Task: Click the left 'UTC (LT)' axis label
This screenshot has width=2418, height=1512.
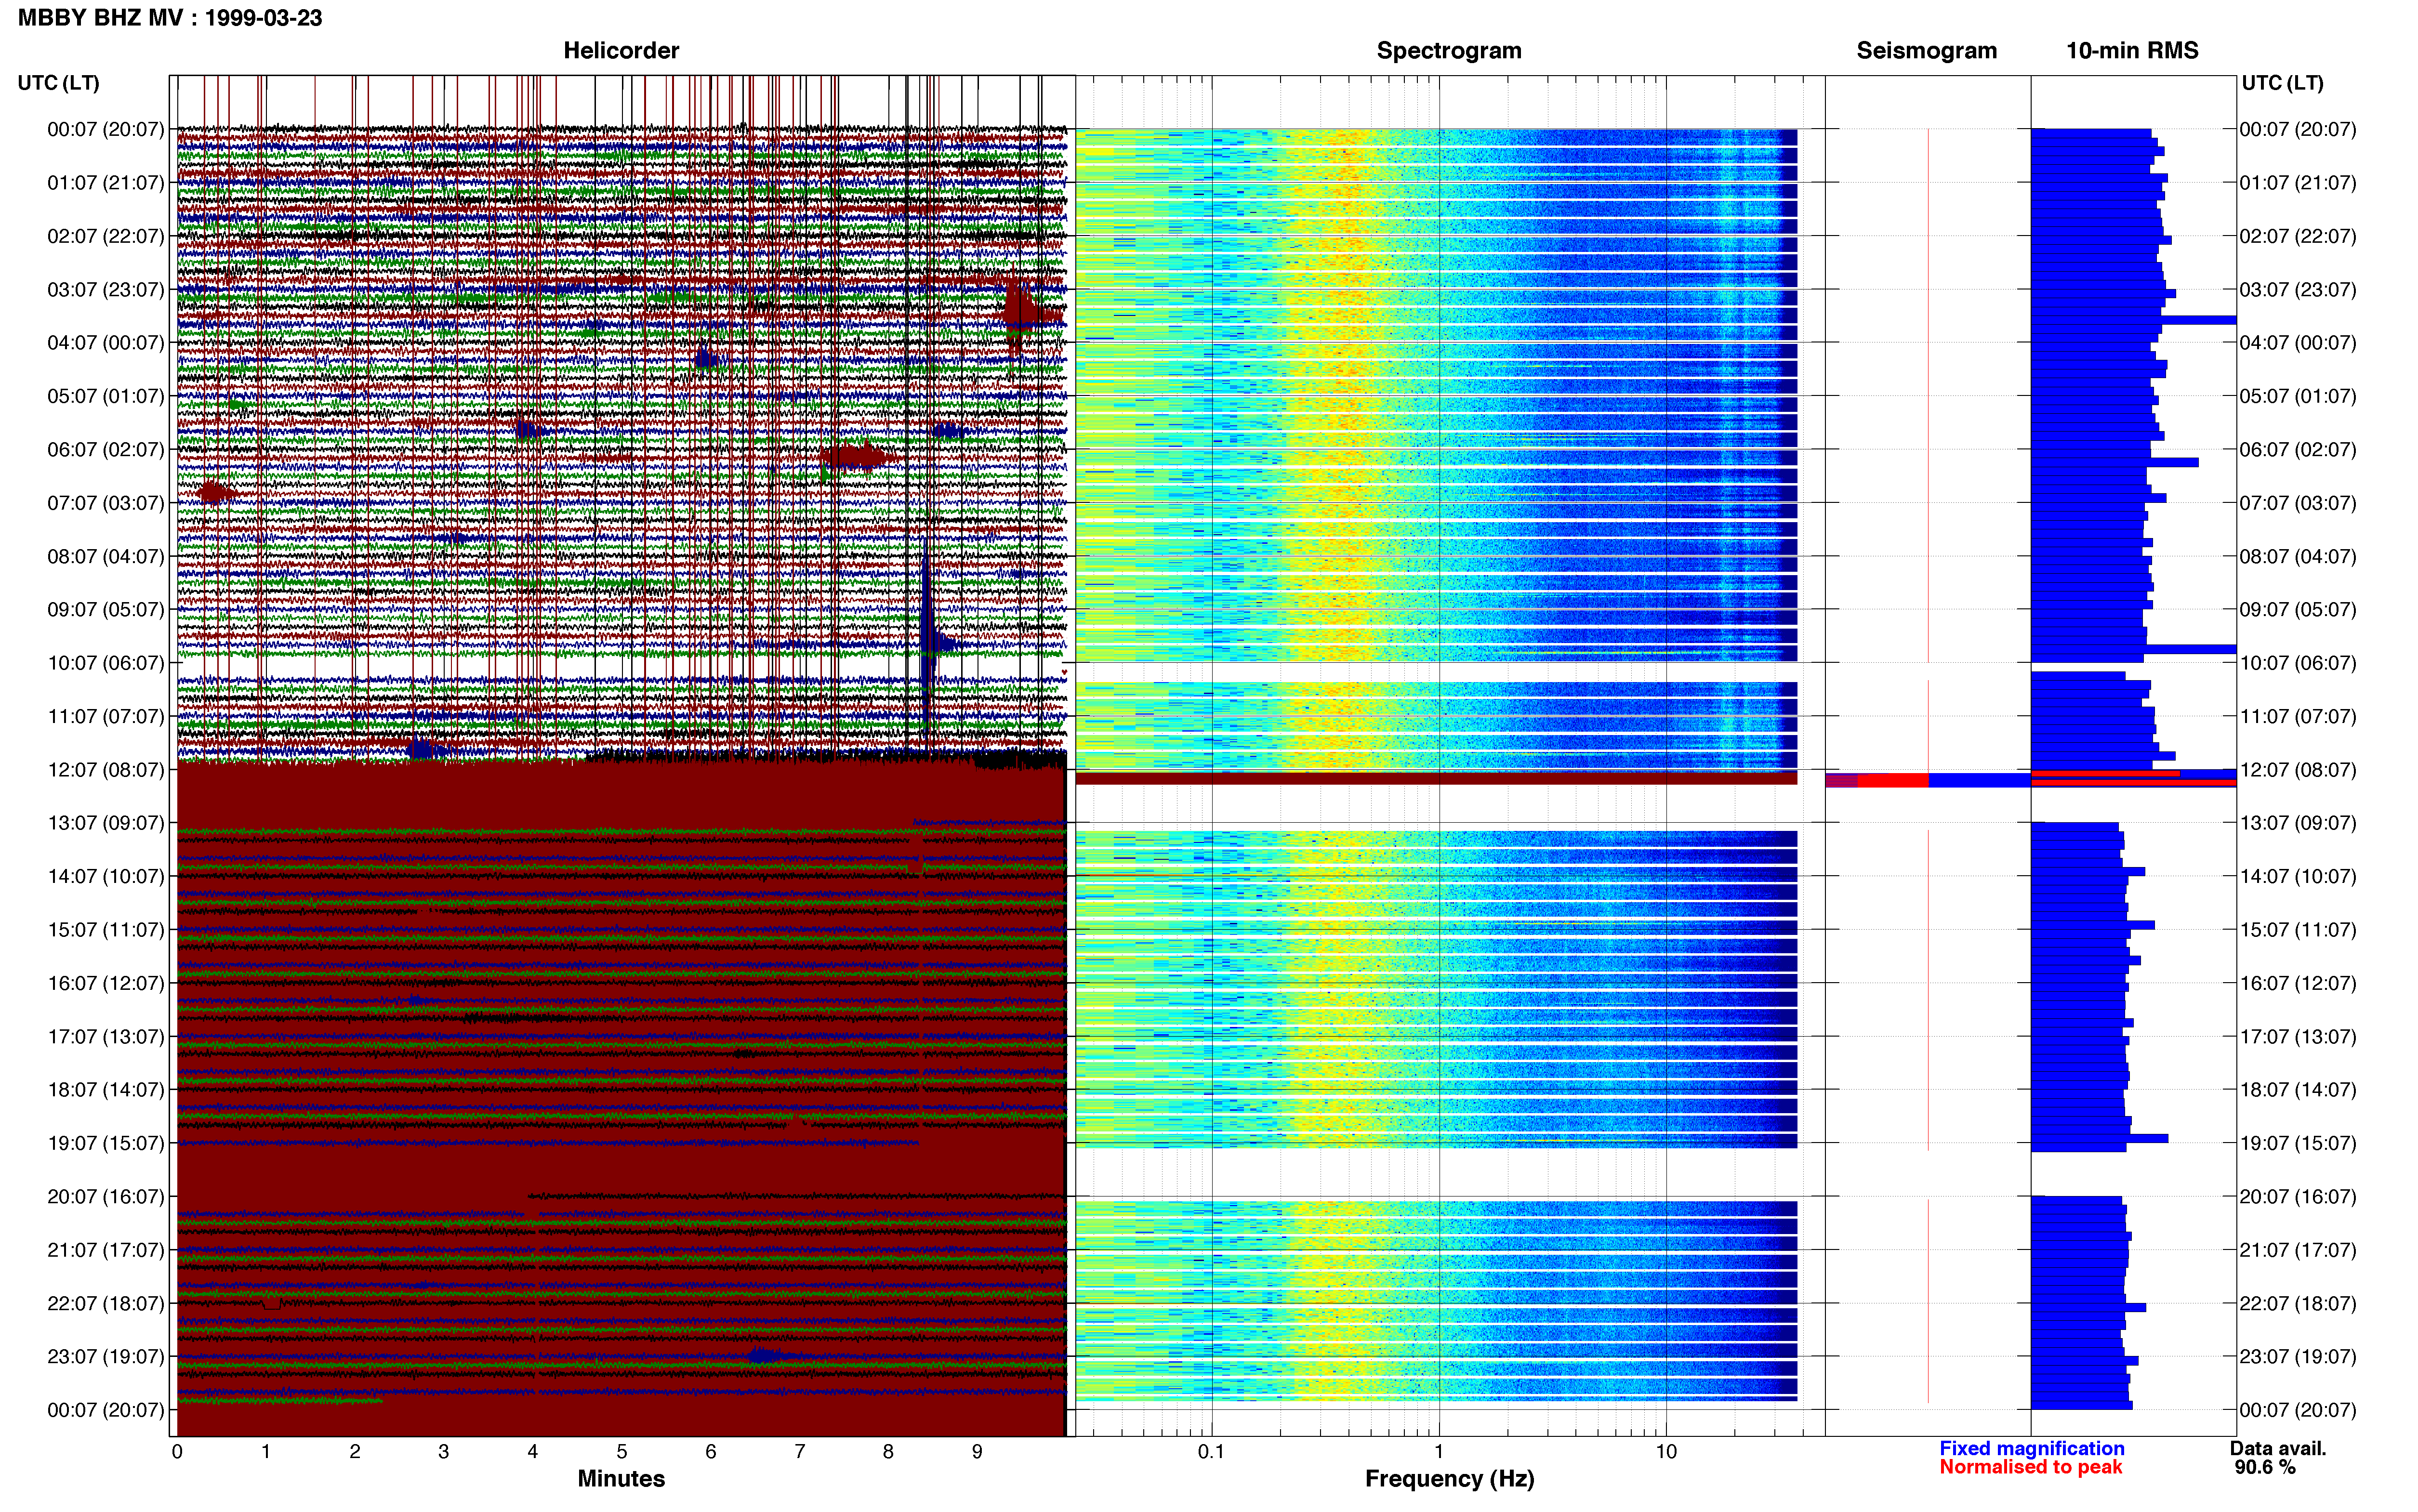Action: [58, 83]
